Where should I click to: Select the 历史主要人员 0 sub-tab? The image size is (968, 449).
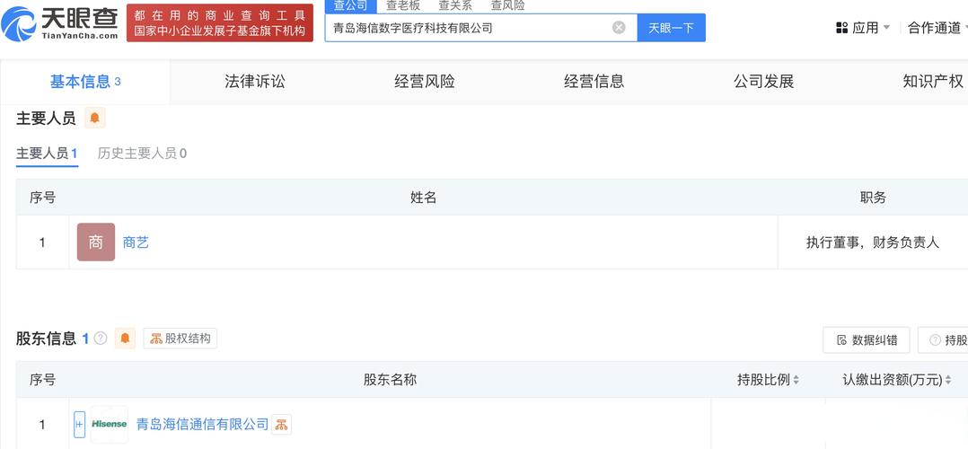(x=142, y=154)
